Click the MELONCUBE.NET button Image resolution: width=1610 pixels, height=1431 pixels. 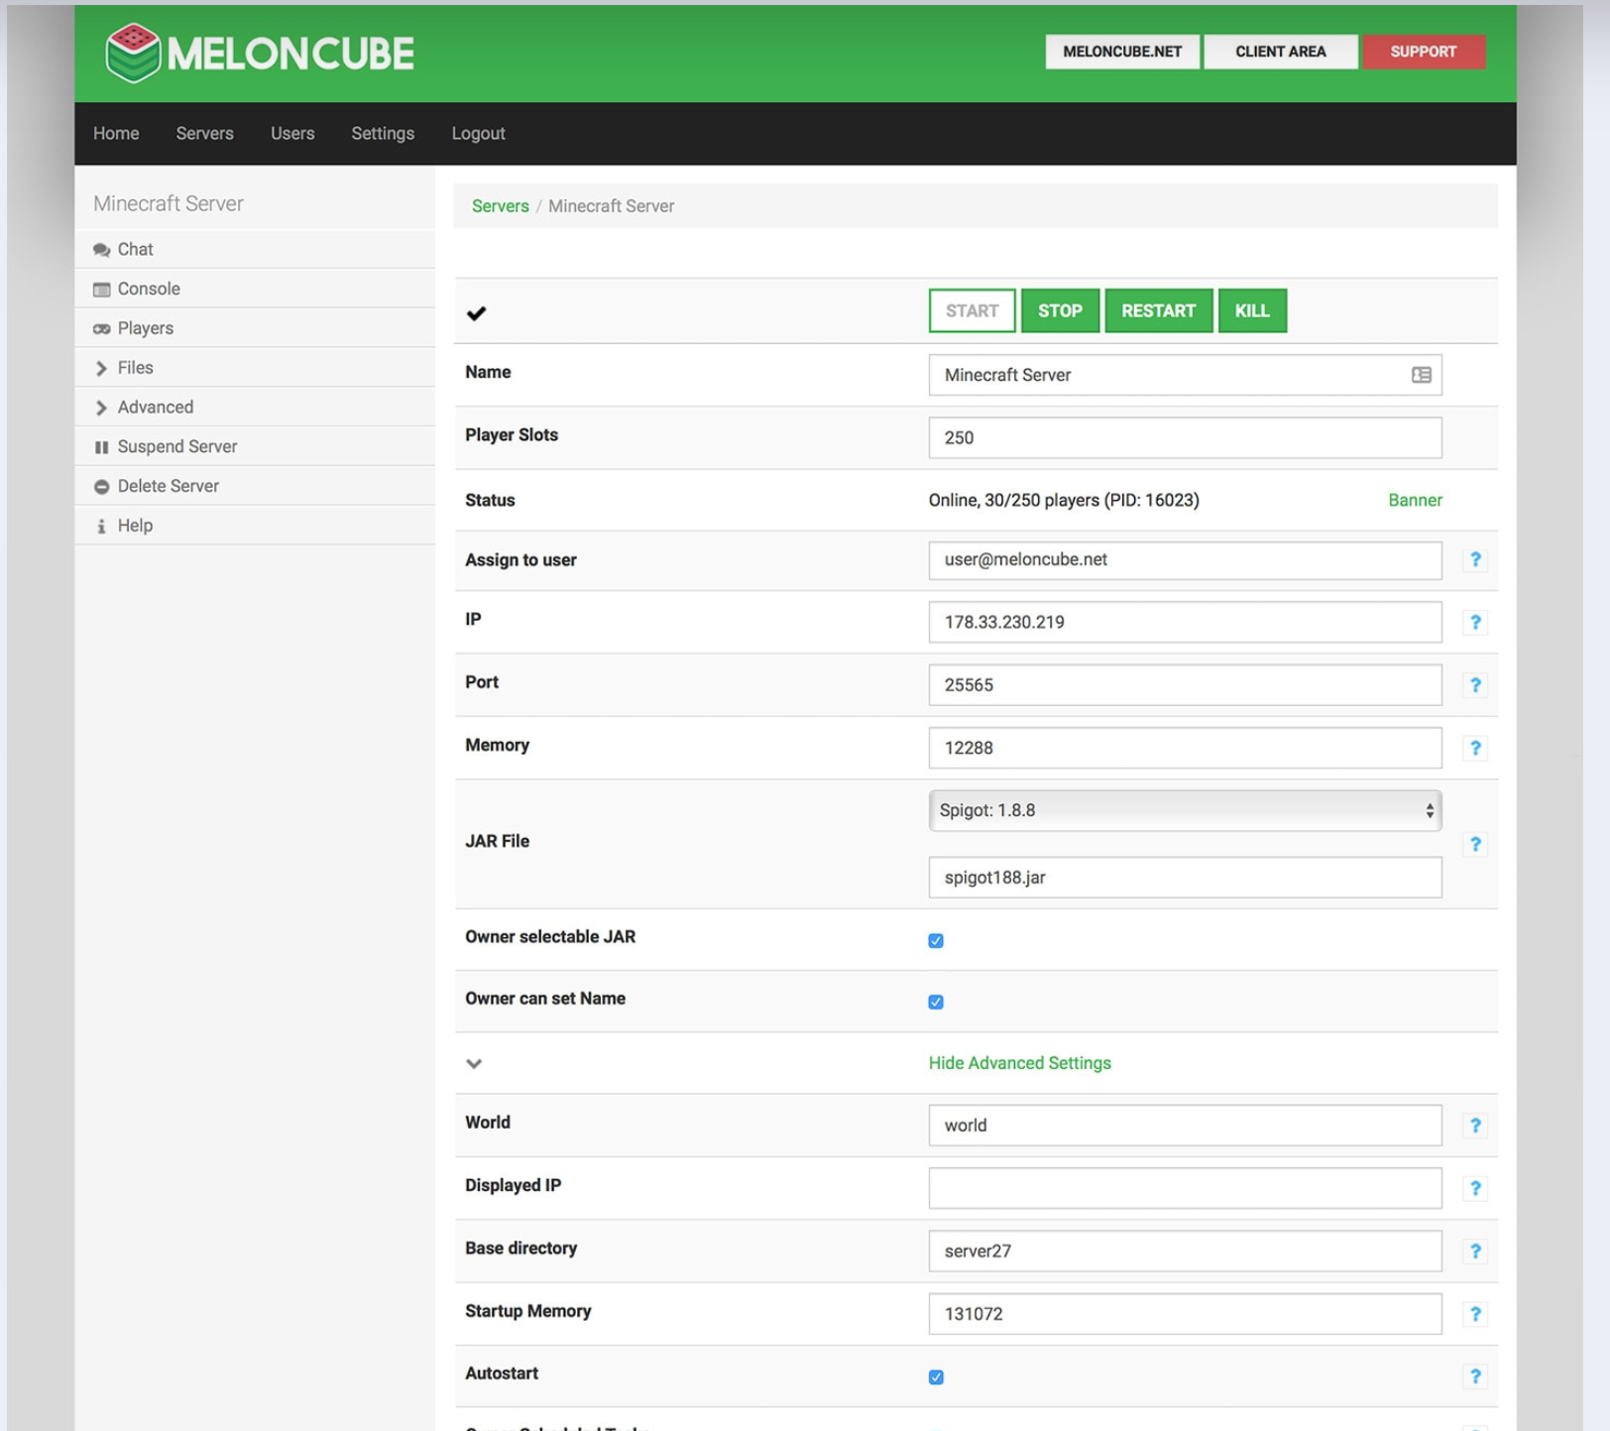[x=1122, y=52]
